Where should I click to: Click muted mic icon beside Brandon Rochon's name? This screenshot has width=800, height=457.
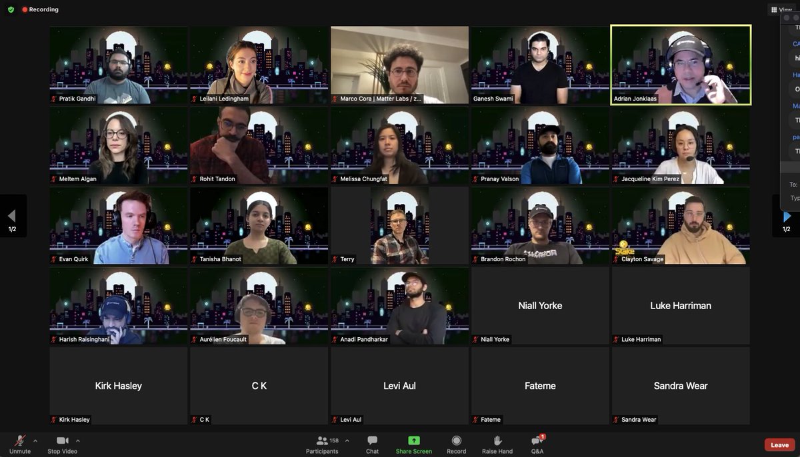click(x=476, y=259)
